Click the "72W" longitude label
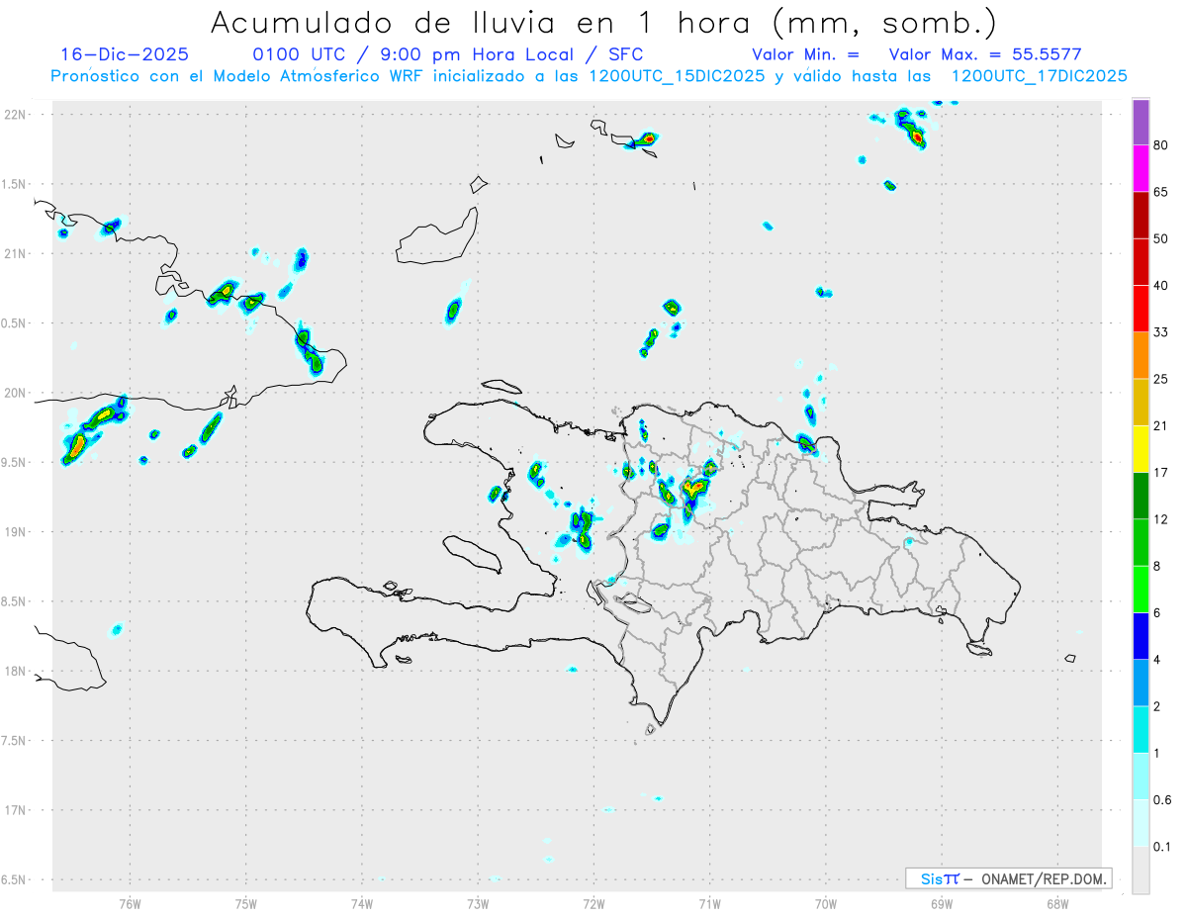 [x=593, y=904]
